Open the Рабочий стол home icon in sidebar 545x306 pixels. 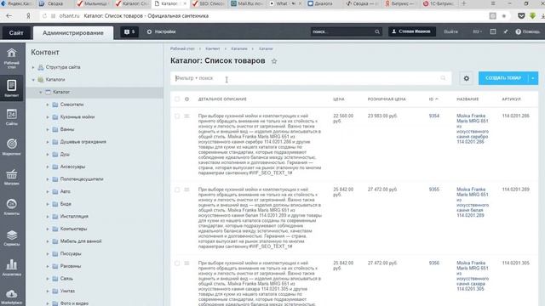point(11,58)
